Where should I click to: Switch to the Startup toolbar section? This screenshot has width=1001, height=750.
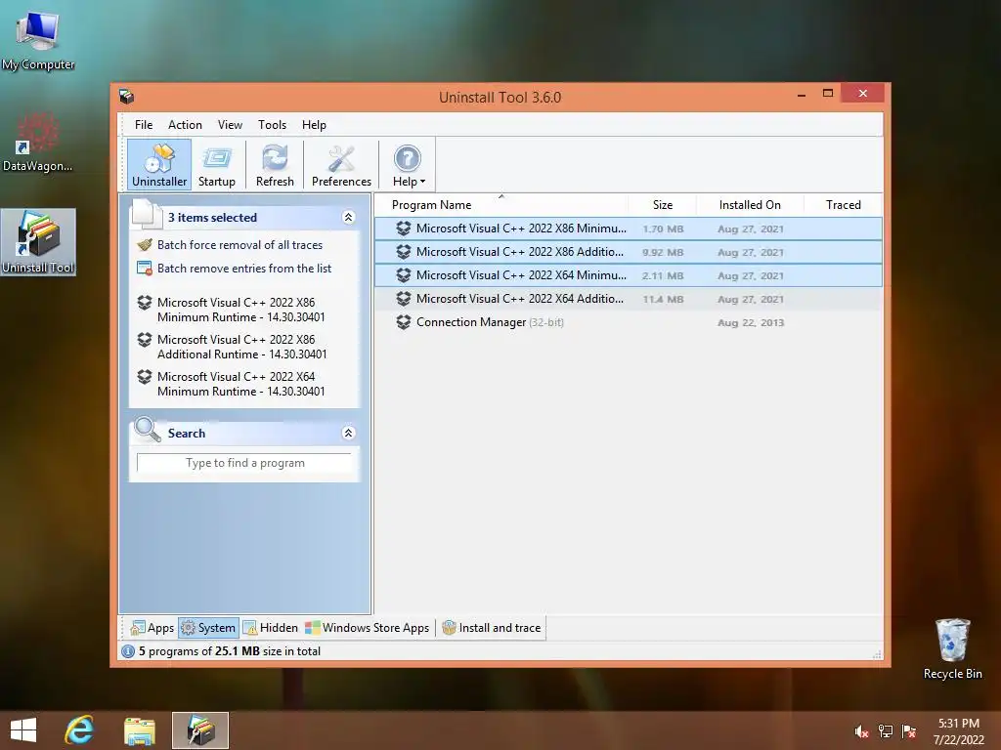[216, 164]
